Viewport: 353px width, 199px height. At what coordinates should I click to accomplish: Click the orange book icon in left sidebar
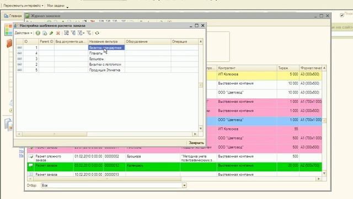(x=9, y=43)
